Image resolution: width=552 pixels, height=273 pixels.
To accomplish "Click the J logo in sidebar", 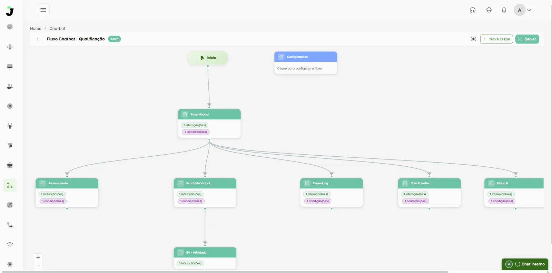I will [10, 11].
